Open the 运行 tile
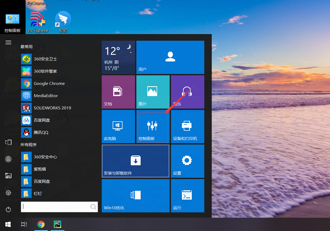 188,196
